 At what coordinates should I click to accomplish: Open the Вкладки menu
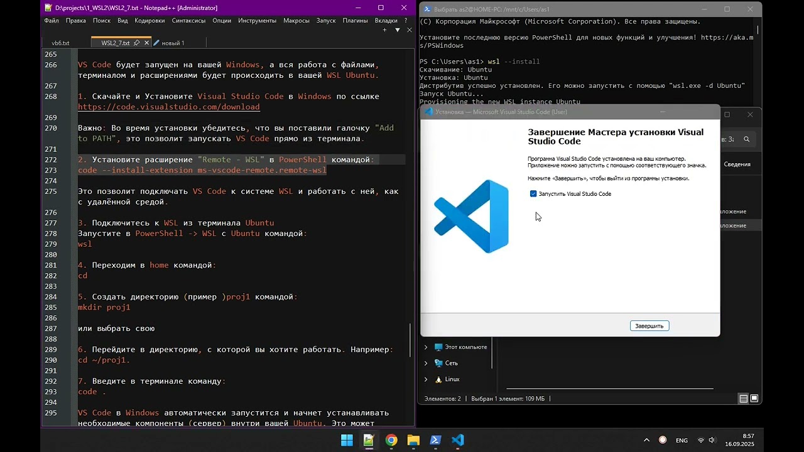[x=386, y=20]
